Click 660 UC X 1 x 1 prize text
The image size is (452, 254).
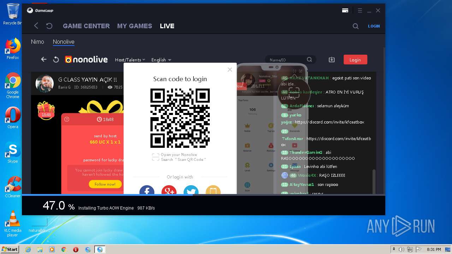[x=105, y=142]
